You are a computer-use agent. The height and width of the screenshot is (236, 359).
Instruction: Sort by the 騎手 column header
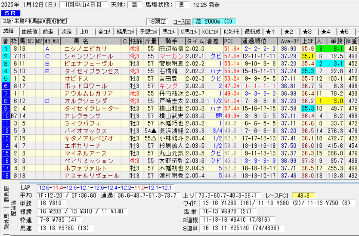pos(170,41)
